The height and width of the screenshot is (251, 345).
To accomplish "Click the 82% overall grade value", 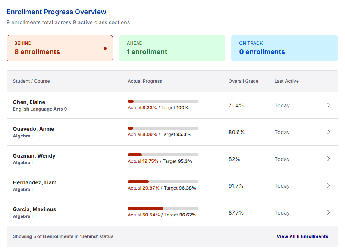I will pyautogui.click(x=234, y=159).
